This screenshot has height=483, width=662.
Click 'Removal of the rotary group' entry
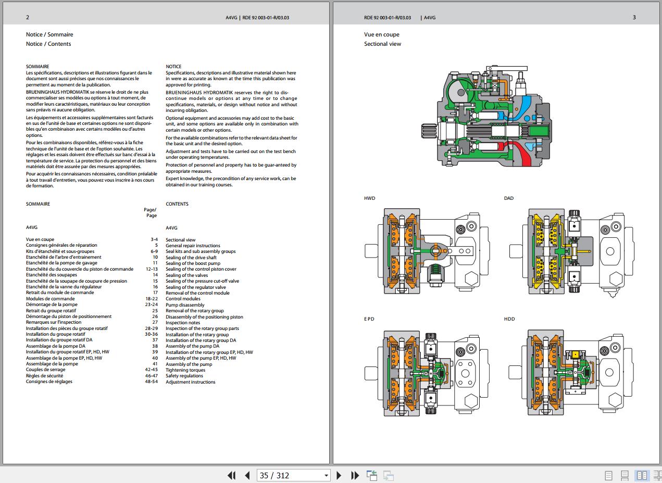(x=195, y=311)
